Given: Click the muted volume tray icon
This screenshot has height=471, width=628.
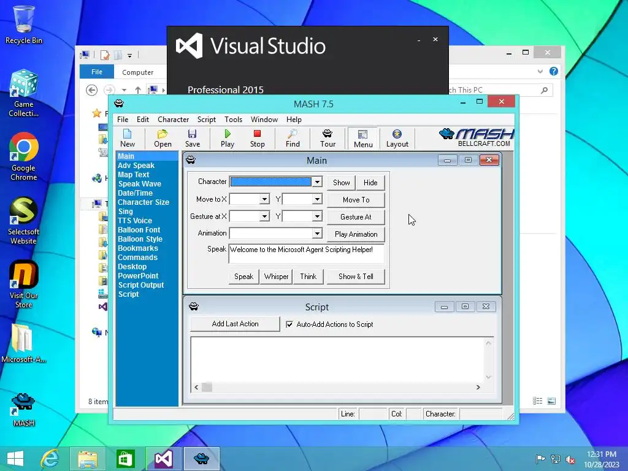Looking at the screenshot, I should (x=570, y=459).
